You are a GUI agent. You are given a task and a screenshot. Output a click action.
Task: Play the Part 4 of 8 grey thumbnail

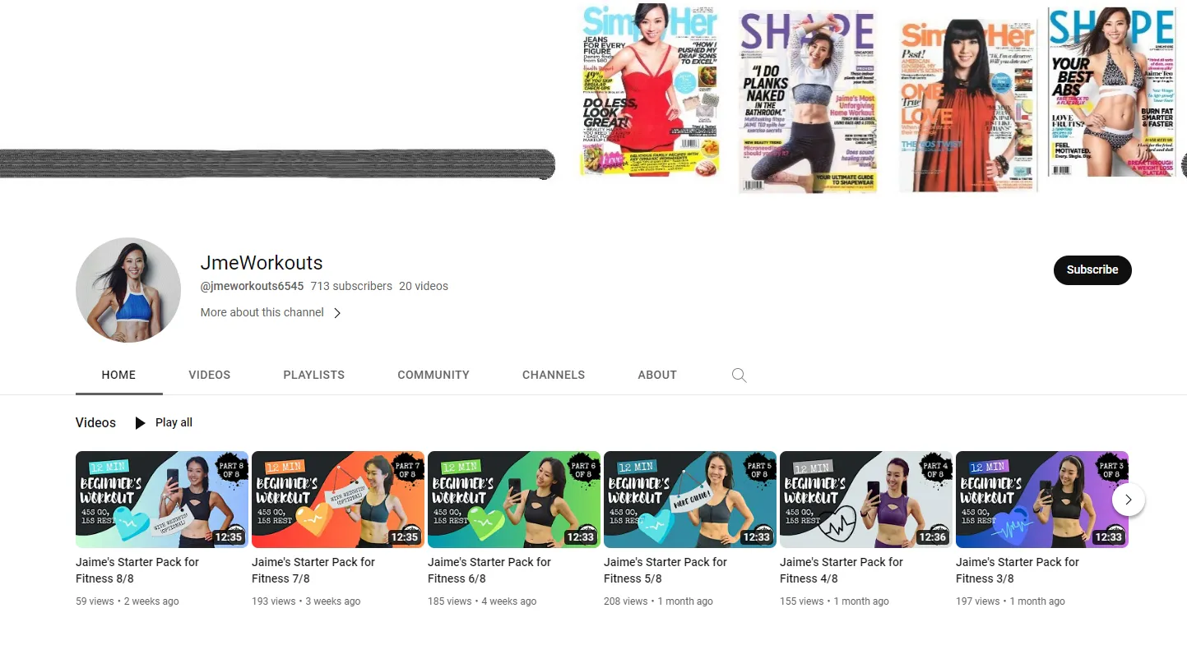(x=866, y=500)
